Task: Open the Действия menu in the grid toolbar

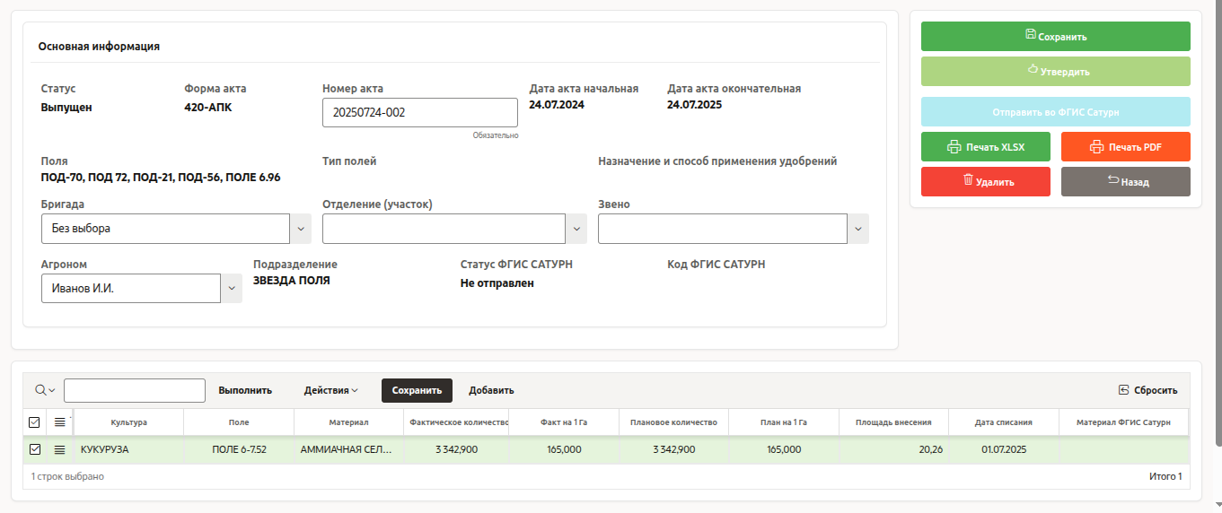Action: (330, 390)
